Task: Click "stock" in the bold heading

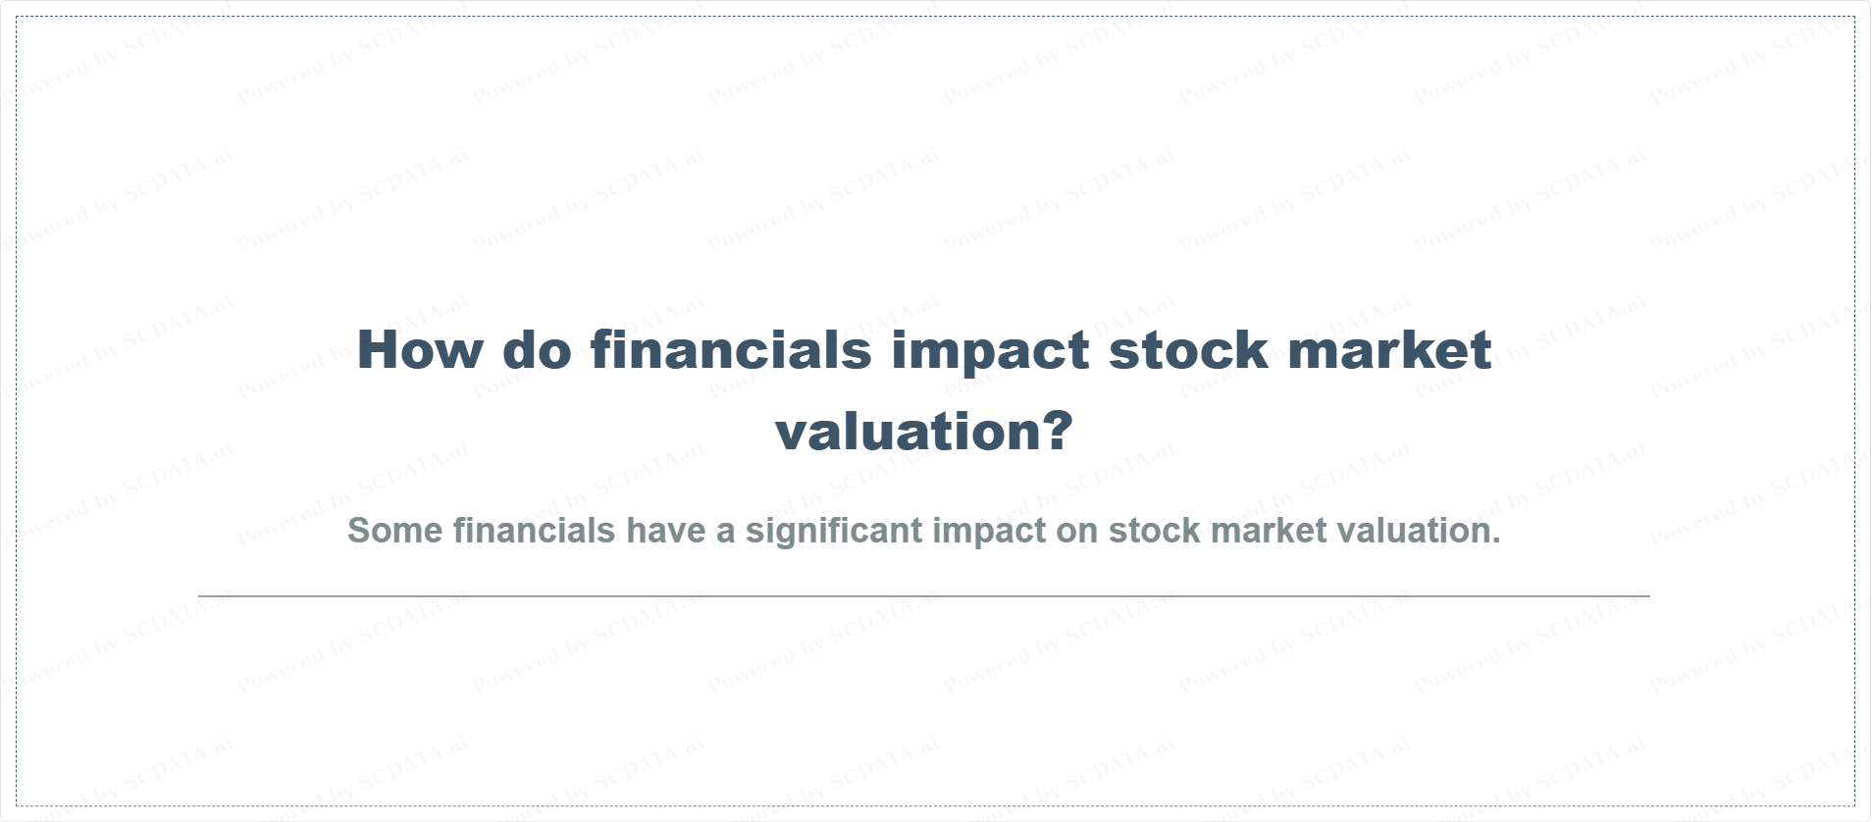Action: click(x=1188, y=350)
